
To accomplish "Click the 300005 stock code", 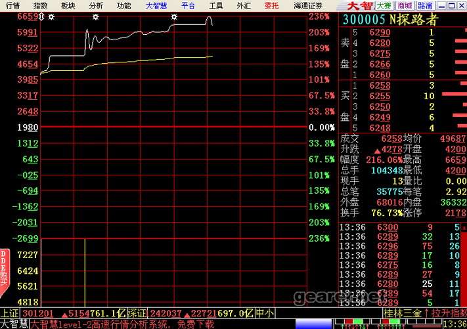I will 364,20.
